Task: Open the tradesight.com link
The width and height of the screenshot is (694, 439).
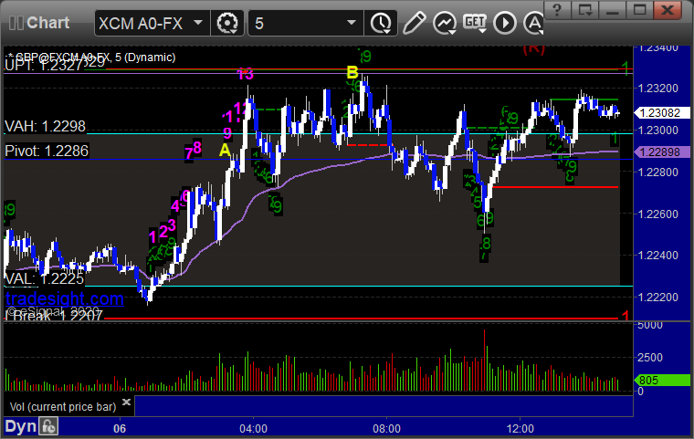Action: (65, 298)
